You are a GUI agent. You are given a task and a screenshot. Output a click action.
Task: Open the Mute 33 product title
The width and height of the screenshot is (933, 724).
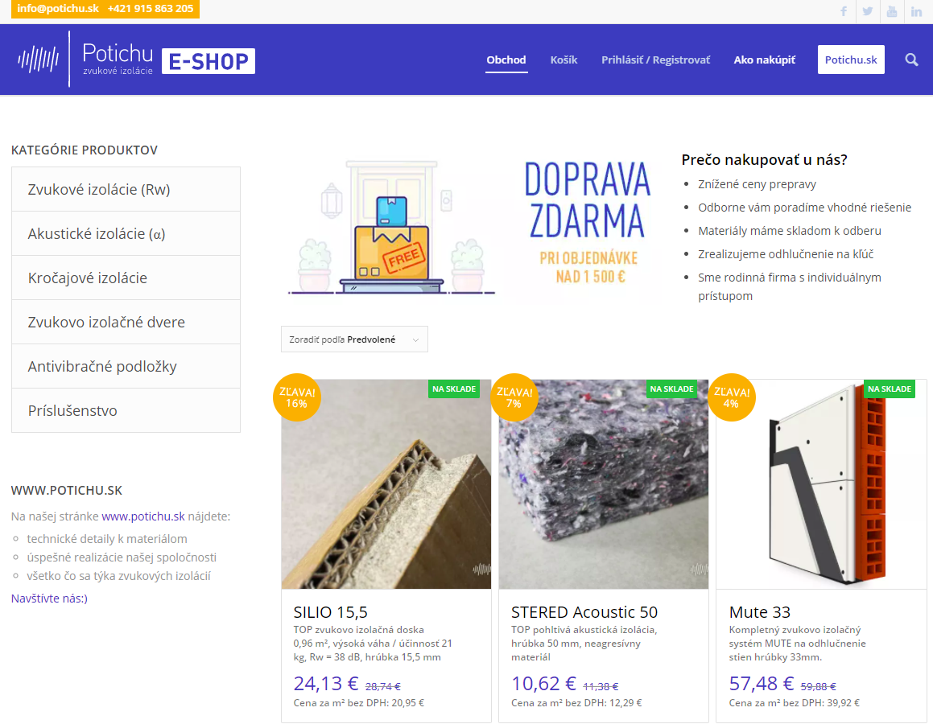click(x=760, y=611)
